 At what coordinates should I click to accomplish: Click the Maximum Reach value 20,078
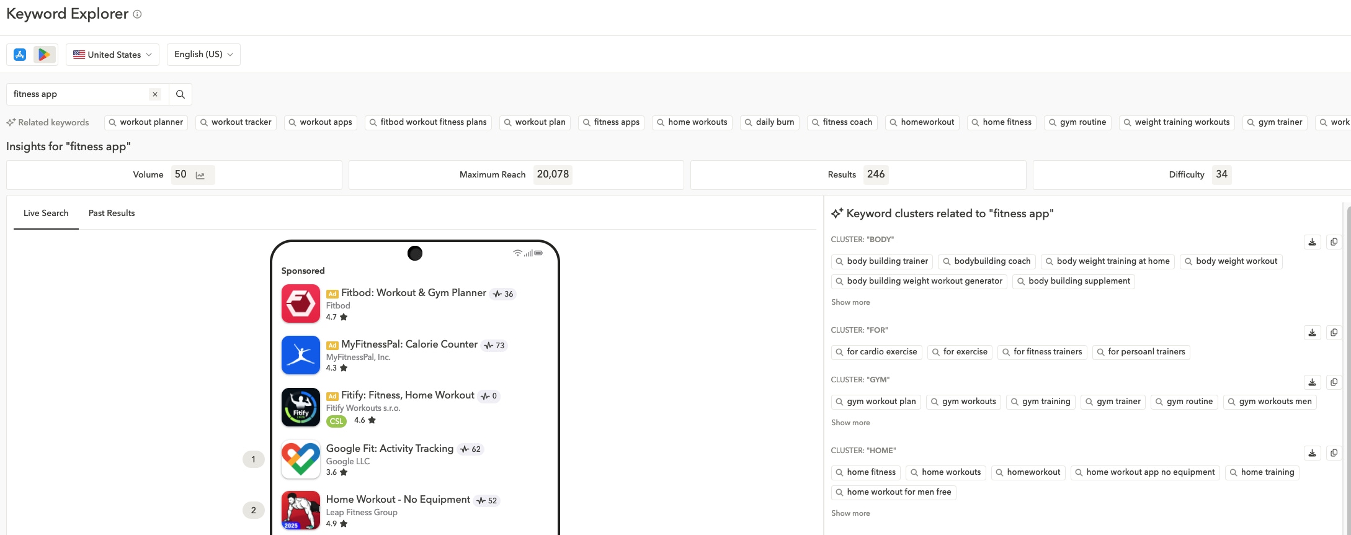(x=553, y=174)
